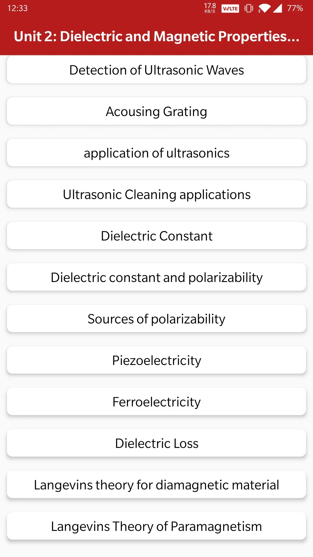Tap the cellular signal icon
313x557 pixels.
point(278,8)
